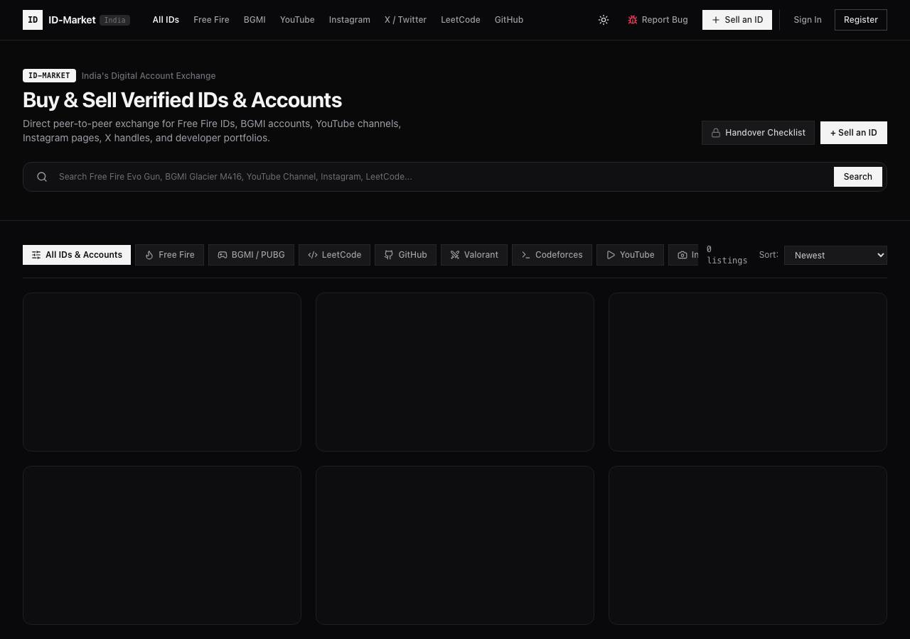Image resolution: width=910 pixels, height=639 pixels.
Task: Click the plus icon in header Sell an ID
Action: 716,20
